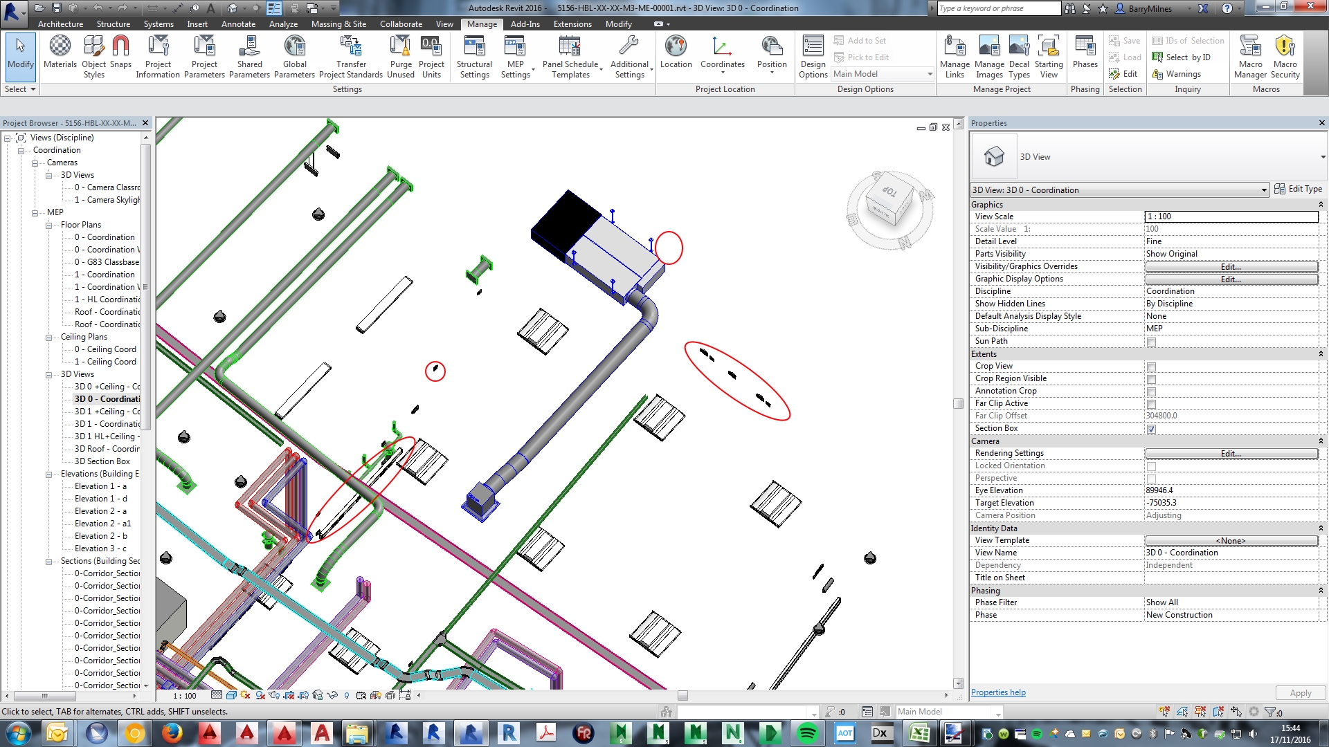Click the Apply button in Properties

pos(1300,692)
